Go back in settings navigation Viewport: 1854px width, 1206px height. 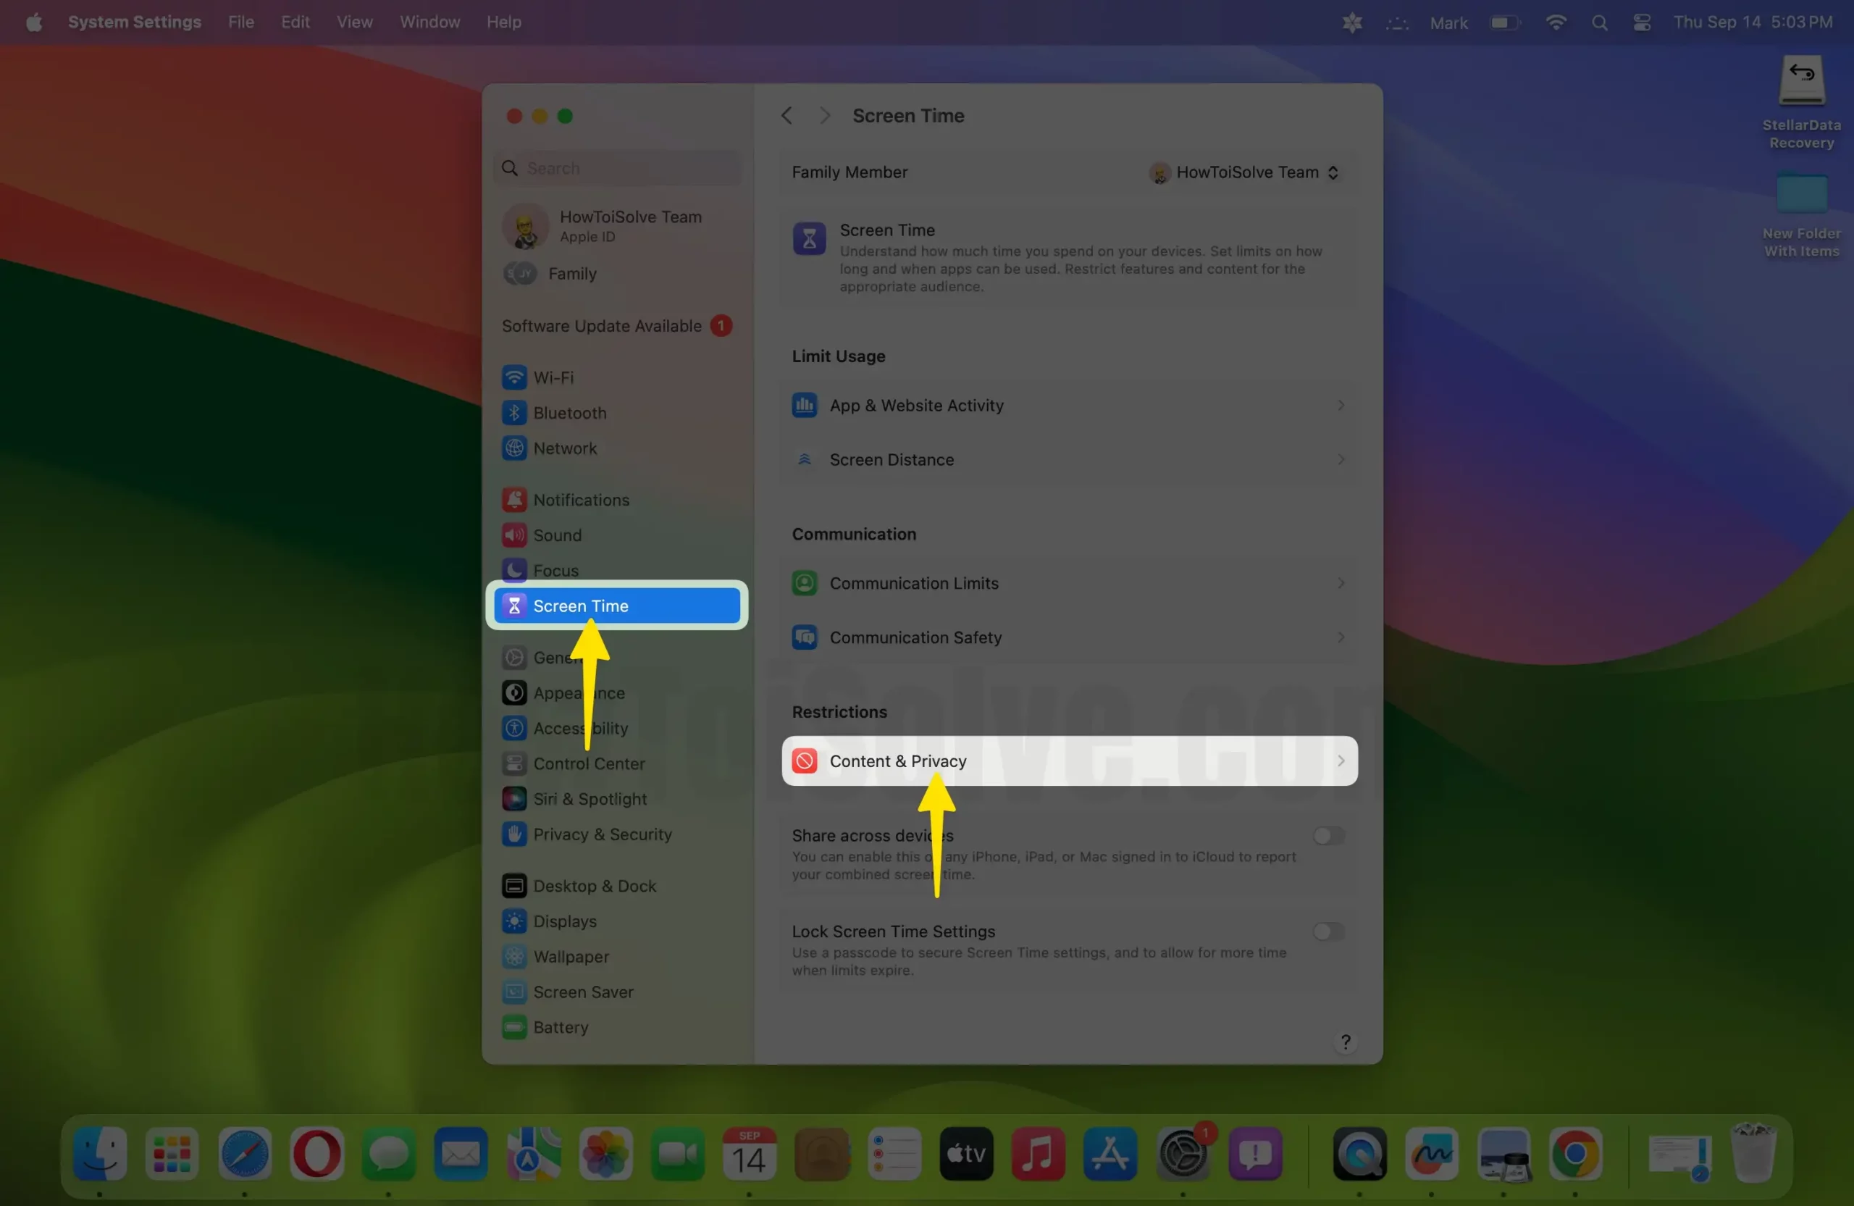(787, 115)
